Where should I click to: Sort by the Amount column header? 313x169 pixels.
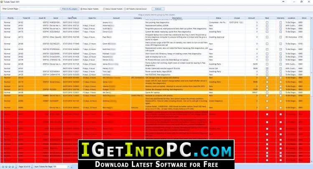[x=252, y=18]
